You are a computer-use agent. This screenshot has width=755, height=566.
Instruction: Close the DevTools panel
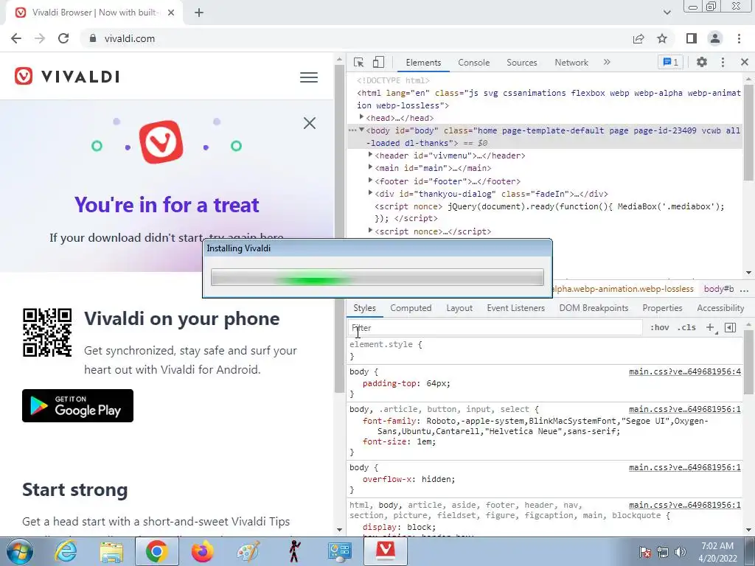tap(745, 62)
